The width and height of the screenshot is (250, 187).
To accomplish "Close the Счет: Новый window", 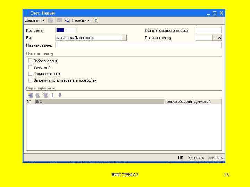I will tap(221, 13).
